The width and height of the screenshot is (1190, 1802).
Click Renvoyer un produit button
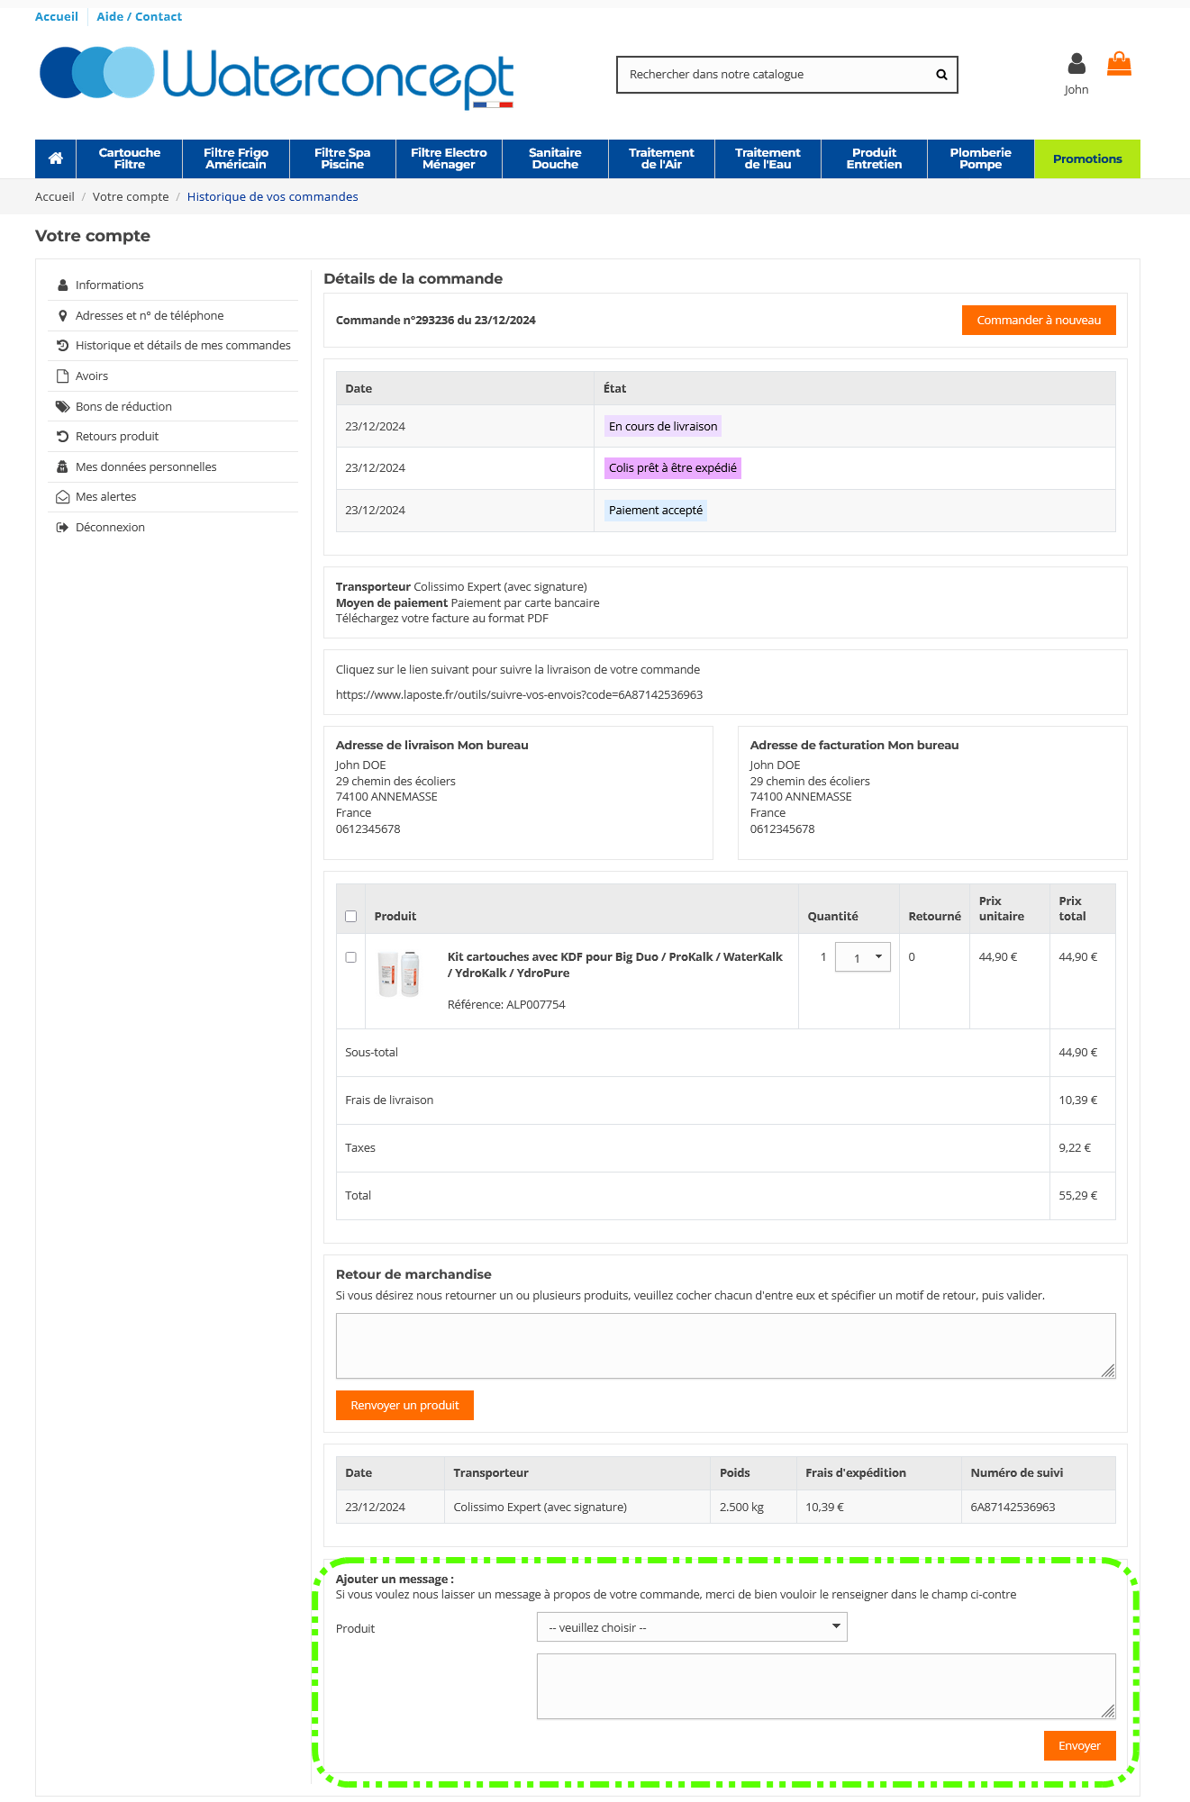(x=404, y=1406)
